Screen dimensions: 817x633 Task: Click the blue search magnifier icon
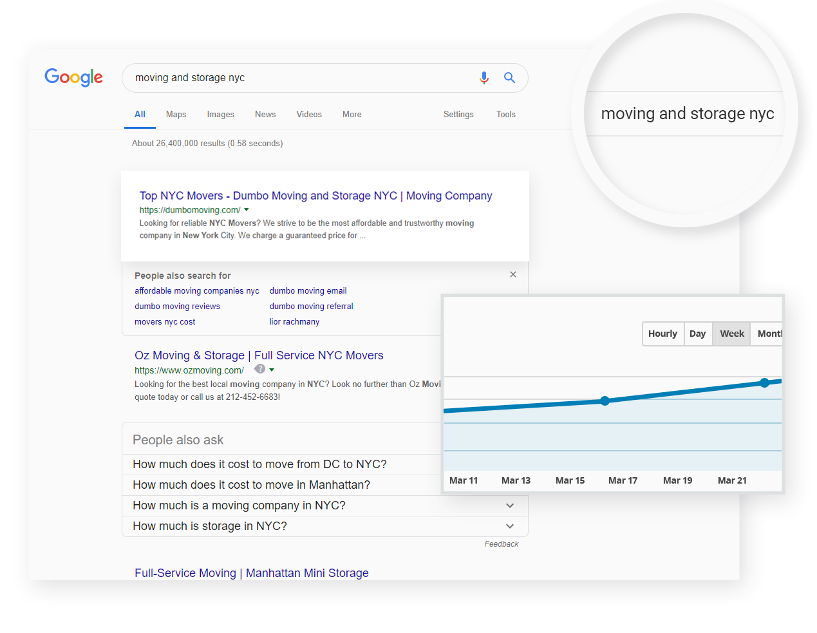tap(509, 78)
